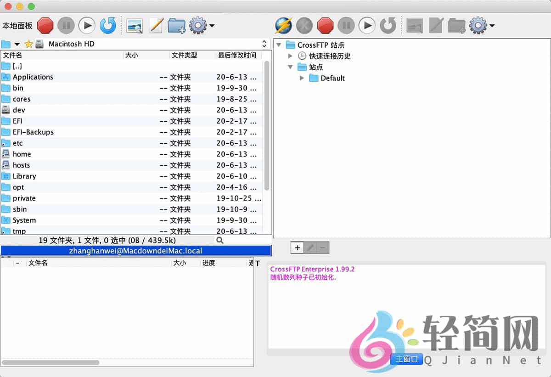This screenshot has height=377, width=551.
Task: Open the path dropdown arrow beside folder icon
Action: (17, 44)
